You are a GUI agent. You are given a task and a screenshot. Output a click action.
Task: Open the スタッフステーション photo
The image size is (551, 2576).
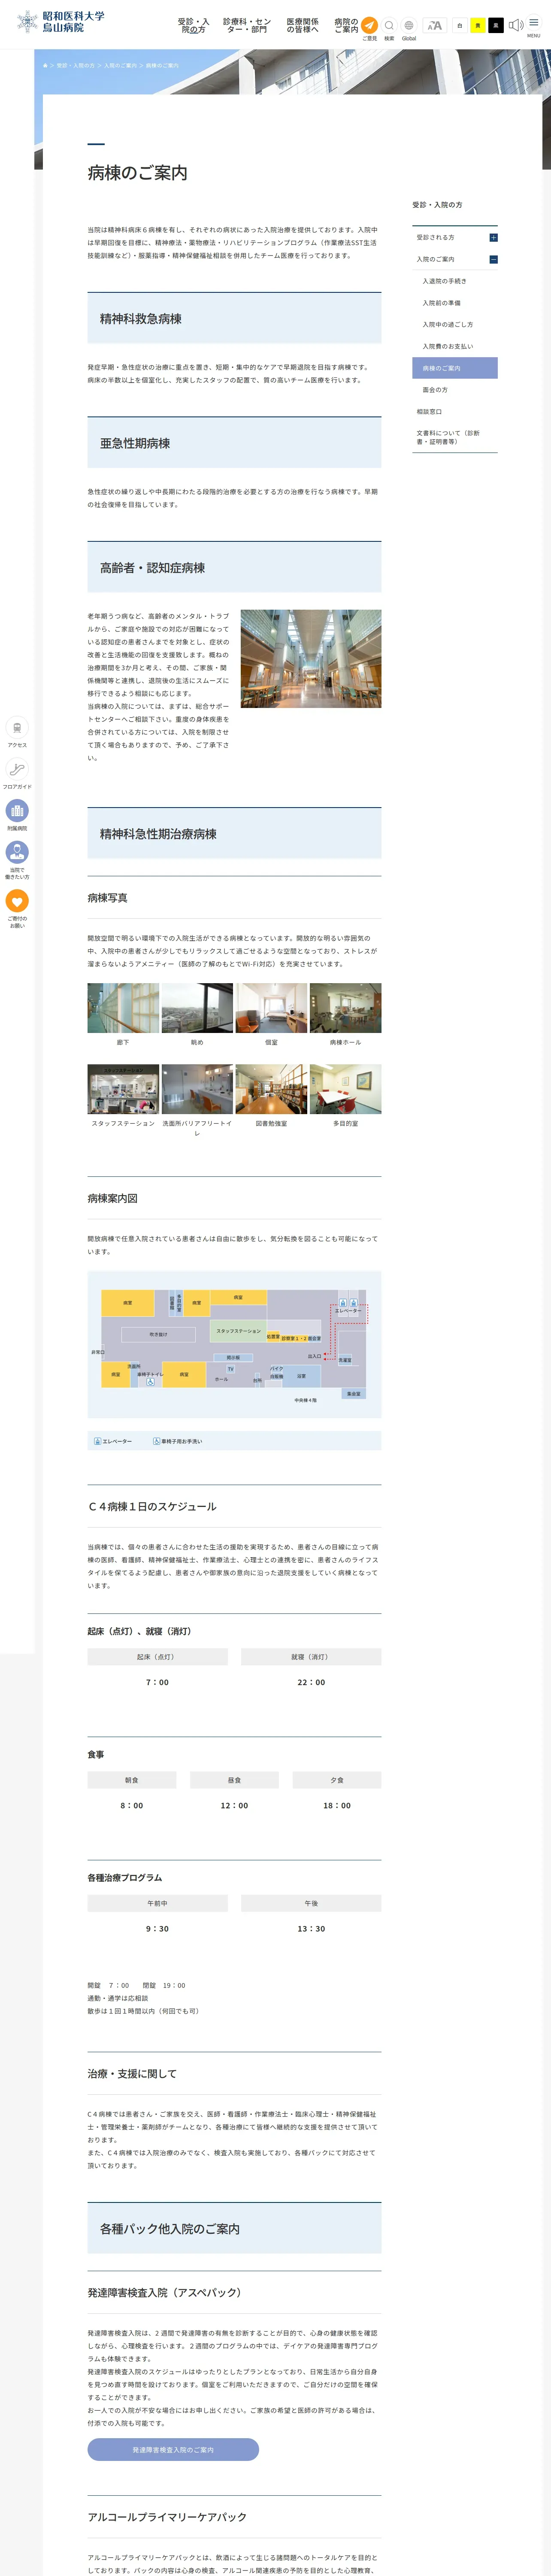(x=123, y=1089)
